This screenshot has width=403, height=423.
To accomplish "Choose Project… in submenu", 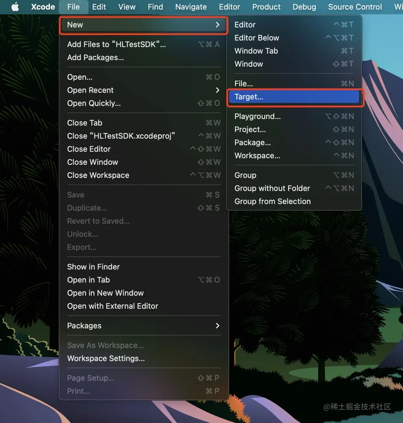I will (294, 129).
